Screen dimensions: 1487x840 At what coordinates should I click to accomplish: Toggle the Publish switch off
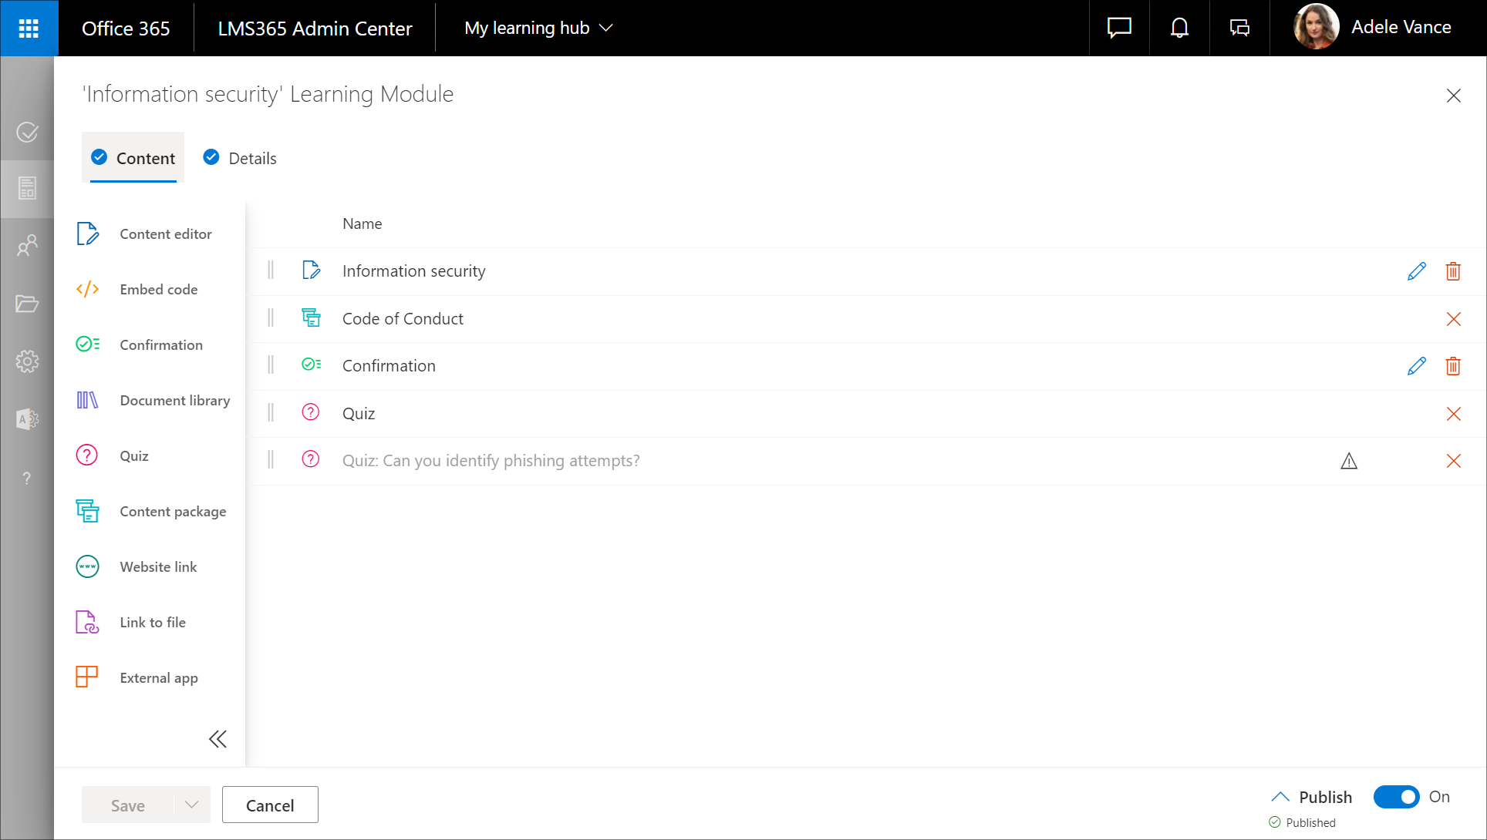coord(1396,797)
